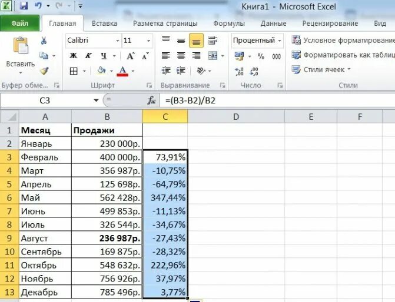
Task: Toggle Underline (Ч) formatting
Action: 104,56
